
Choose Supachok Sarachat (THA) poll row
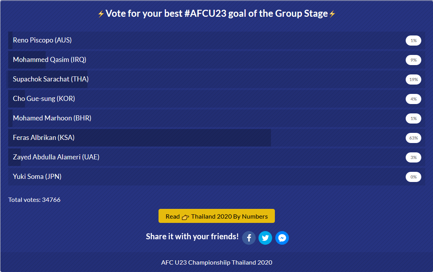(216, 79)
